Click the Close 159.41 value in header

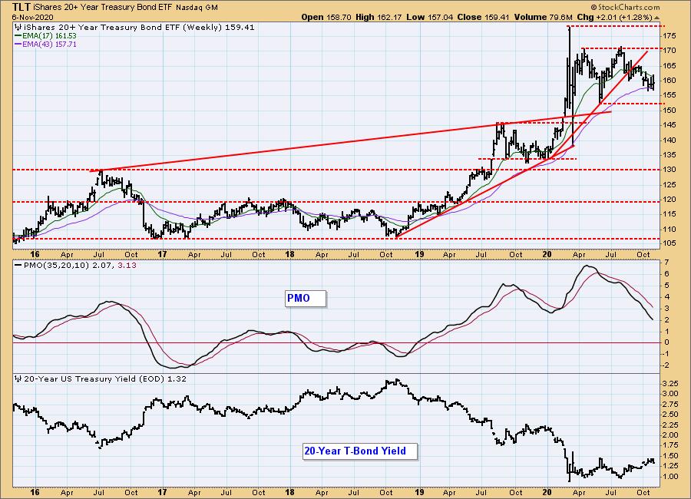point(483,17)
